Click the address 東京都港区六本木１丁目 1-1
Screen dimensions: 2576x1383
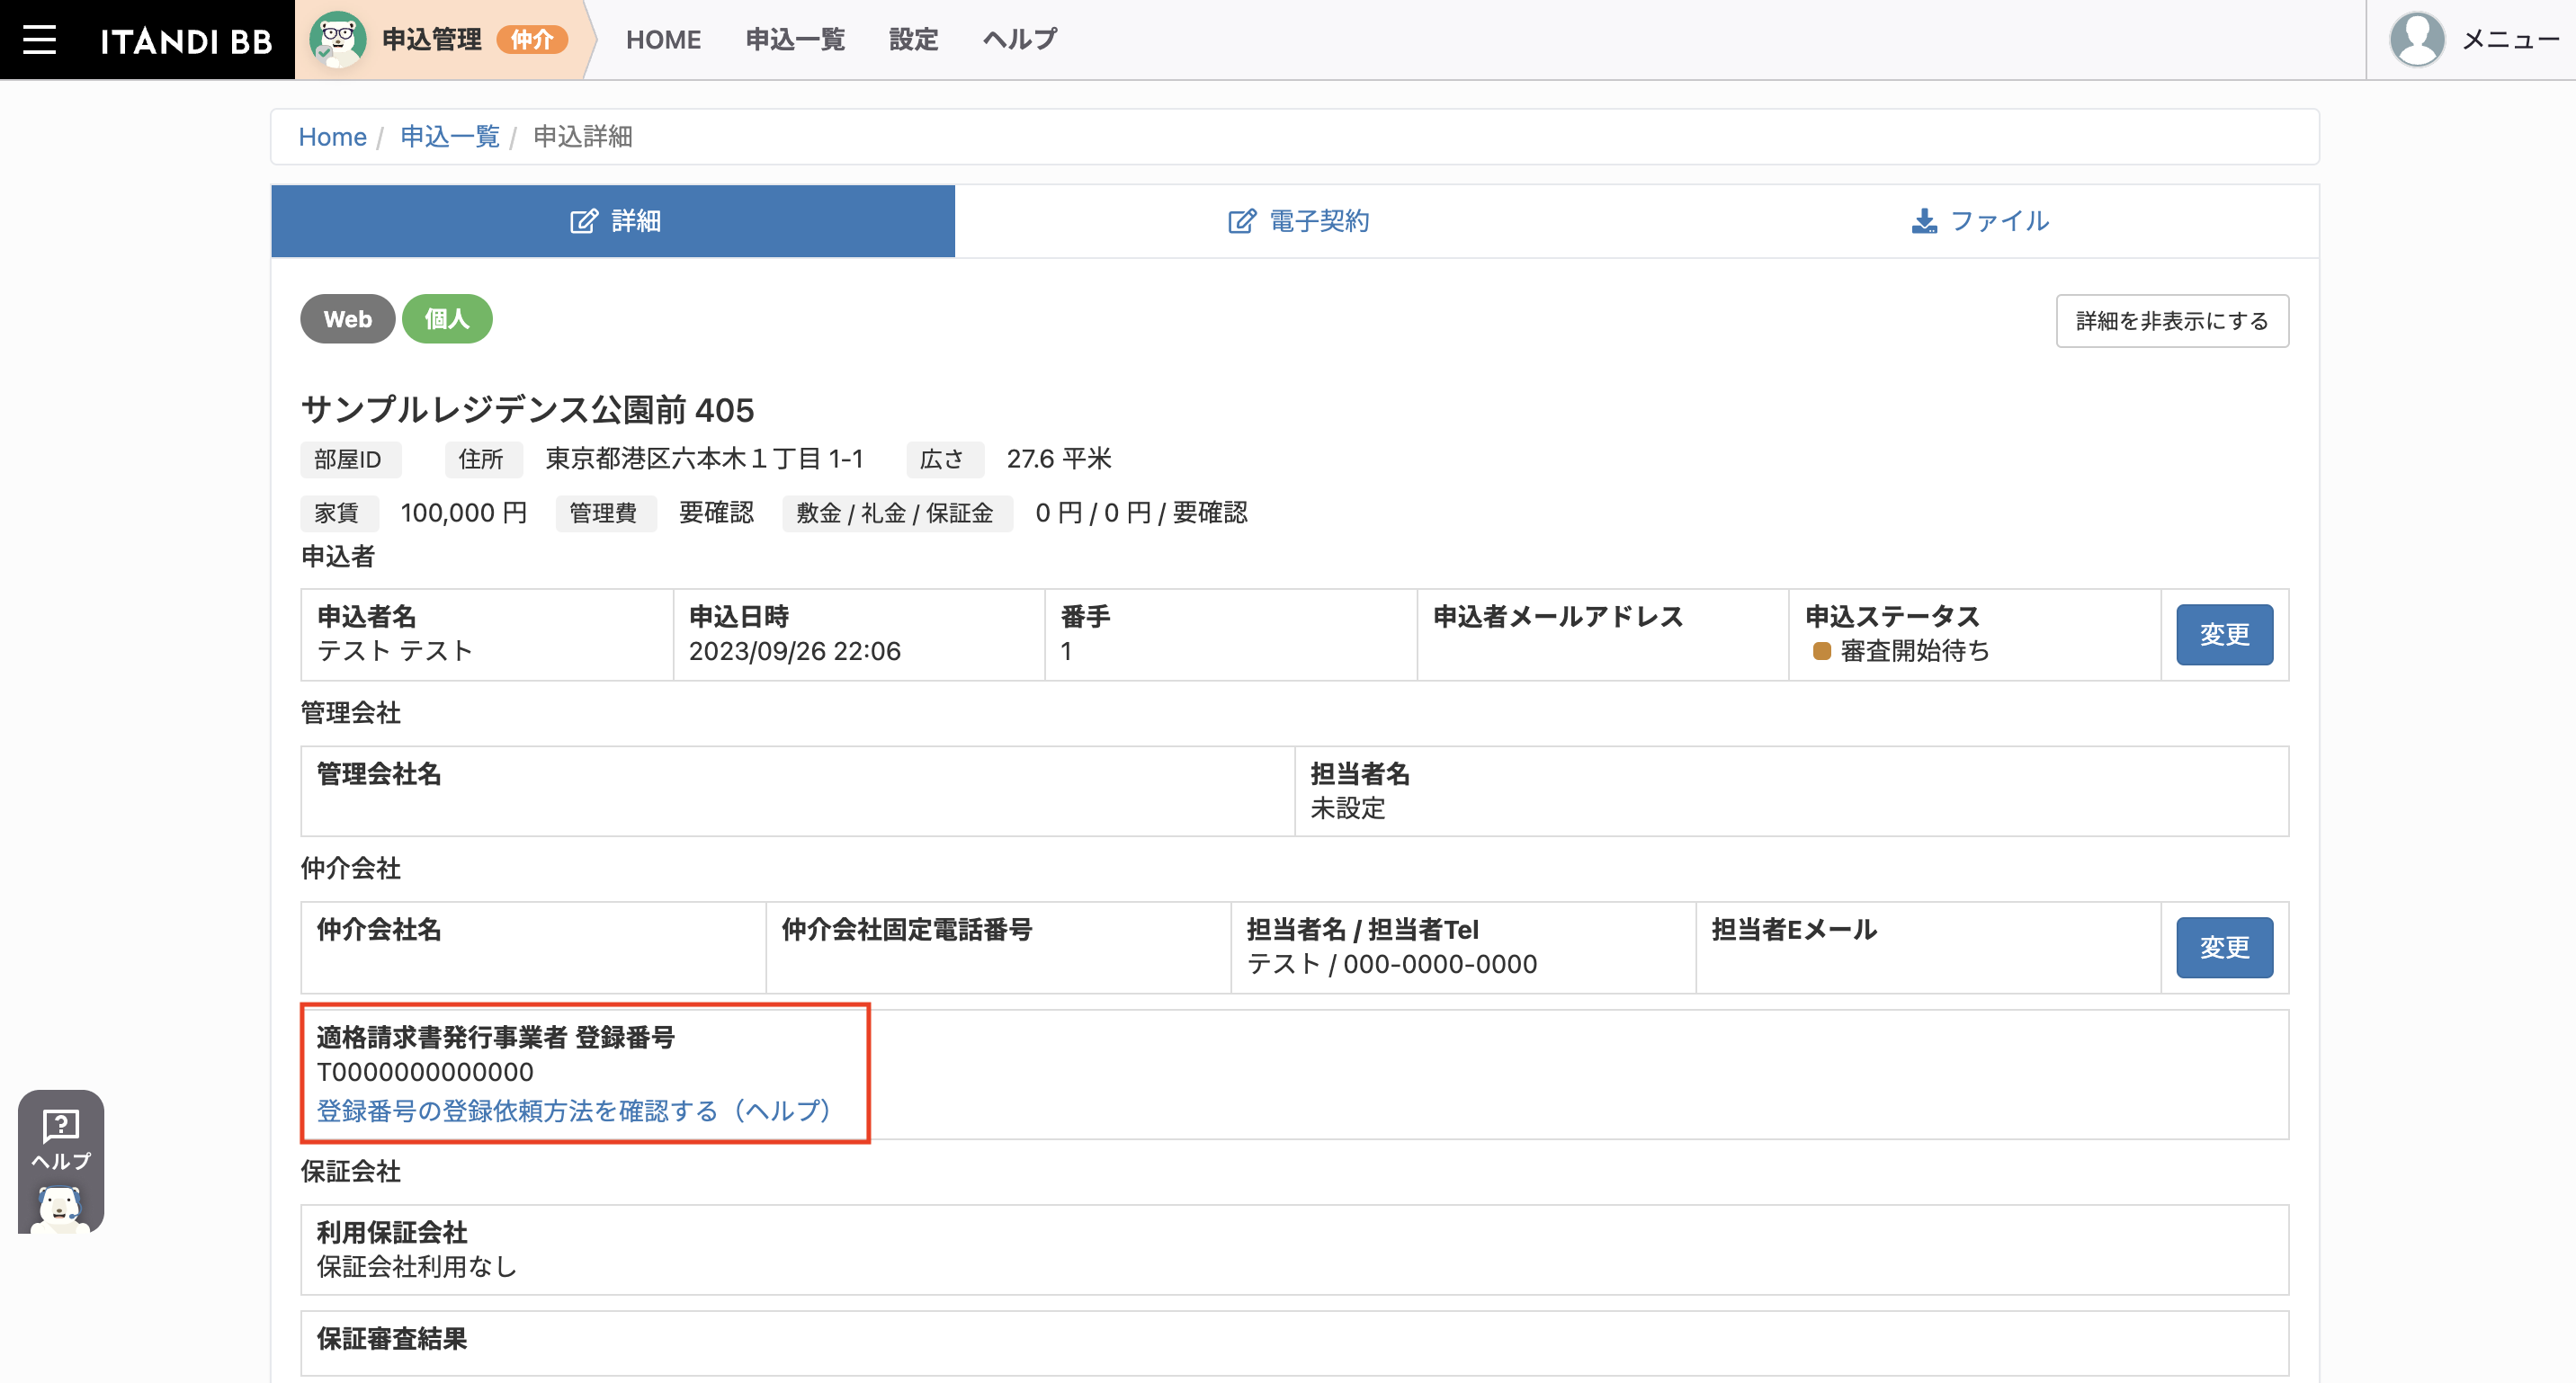tap(704, 459)
